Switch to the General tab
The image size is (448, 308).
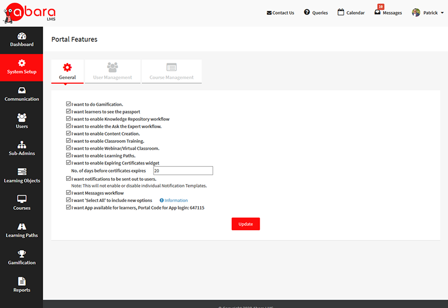click(x=67, y=72)
